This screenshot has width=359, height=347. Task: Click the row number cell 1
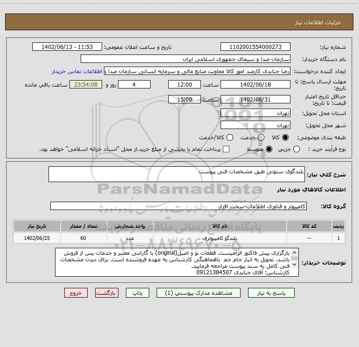[x=338, y=238]
